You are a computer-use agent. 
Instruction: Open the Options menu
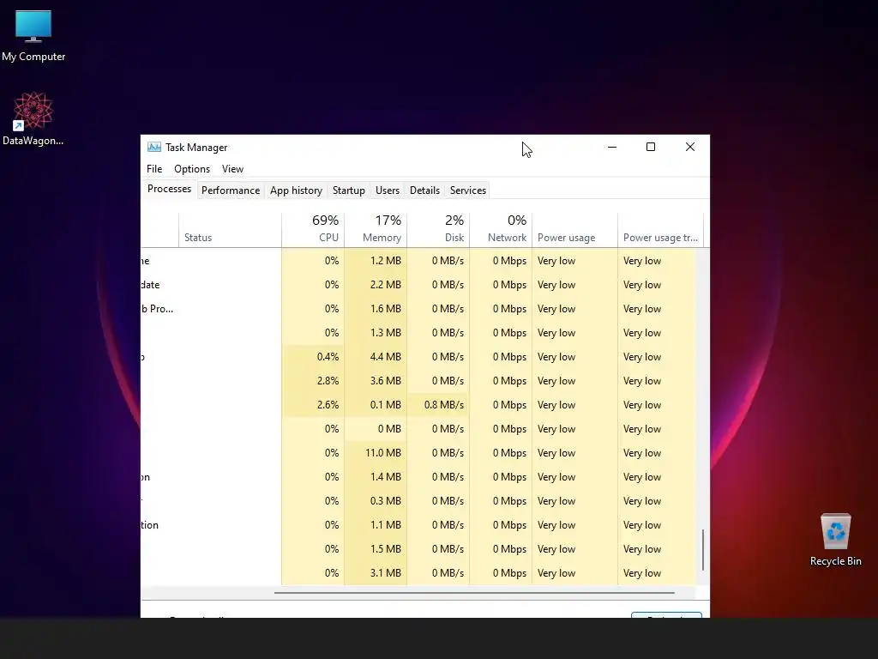point(192,169)
